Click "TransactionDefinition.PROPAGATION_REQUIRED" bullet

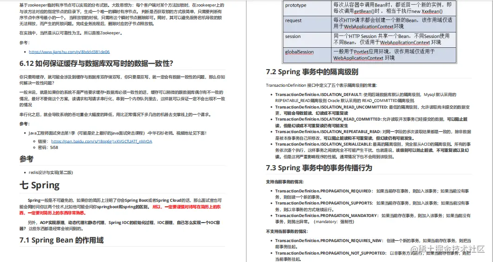tap(372, 194)
